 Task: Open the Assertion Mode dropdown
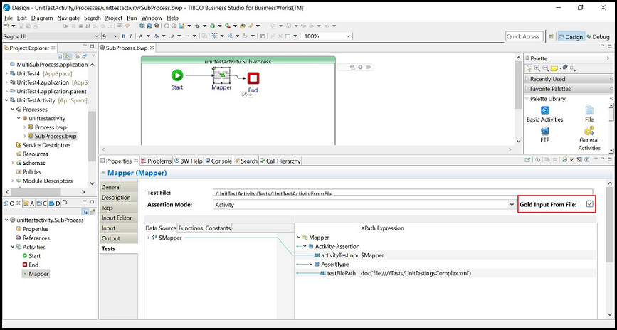point(512,205)
